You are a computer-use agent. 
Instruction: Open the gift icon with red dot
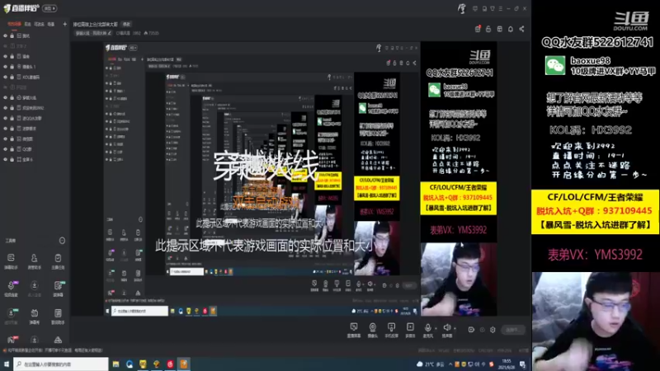tap(478, 29)
